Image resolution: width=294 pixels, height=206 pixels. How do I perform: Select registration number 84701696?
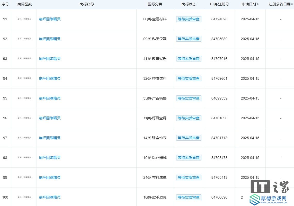219,118
